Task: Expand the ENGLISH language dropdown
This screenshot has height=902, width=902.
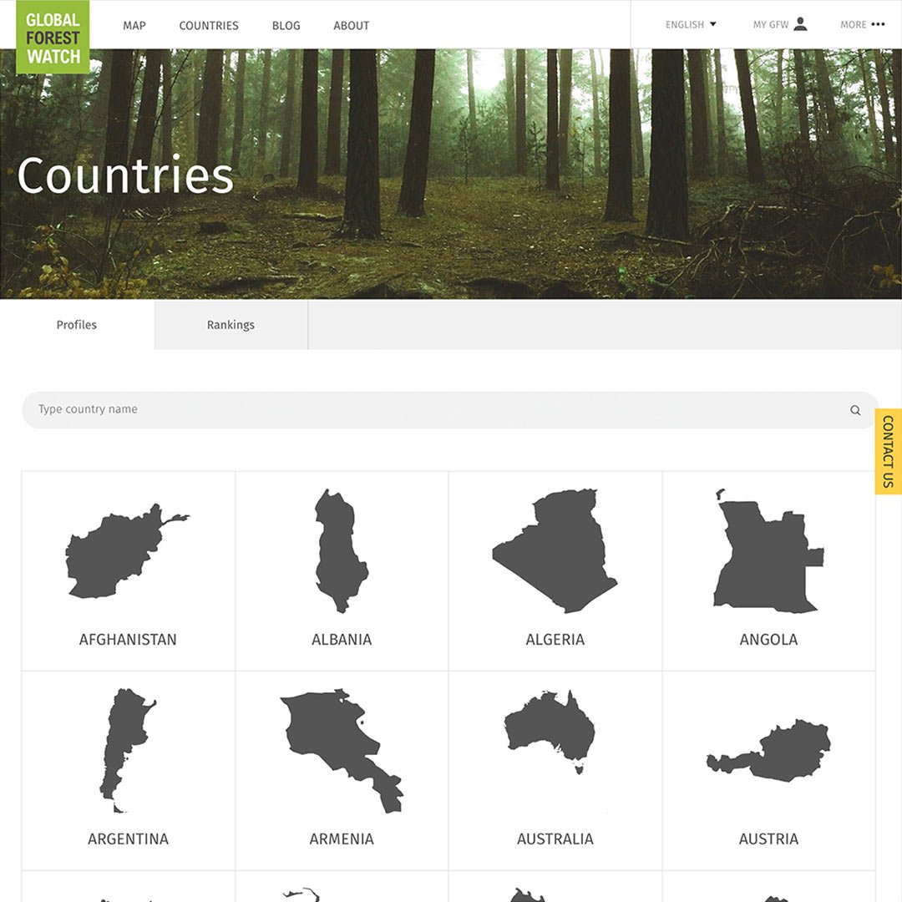Action: (x=691, y=25)
